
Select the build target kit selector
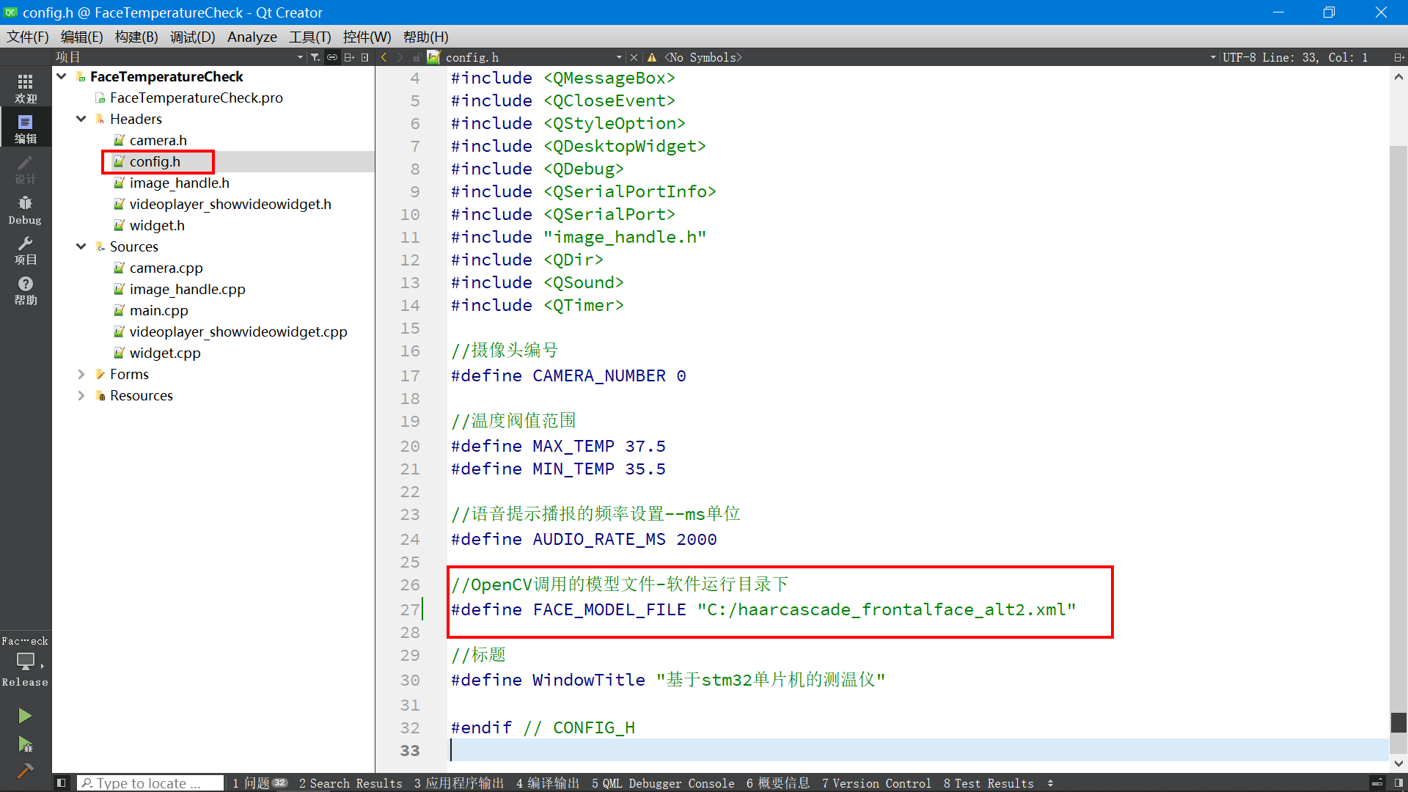pyautogui.click(x=25, y=661)
